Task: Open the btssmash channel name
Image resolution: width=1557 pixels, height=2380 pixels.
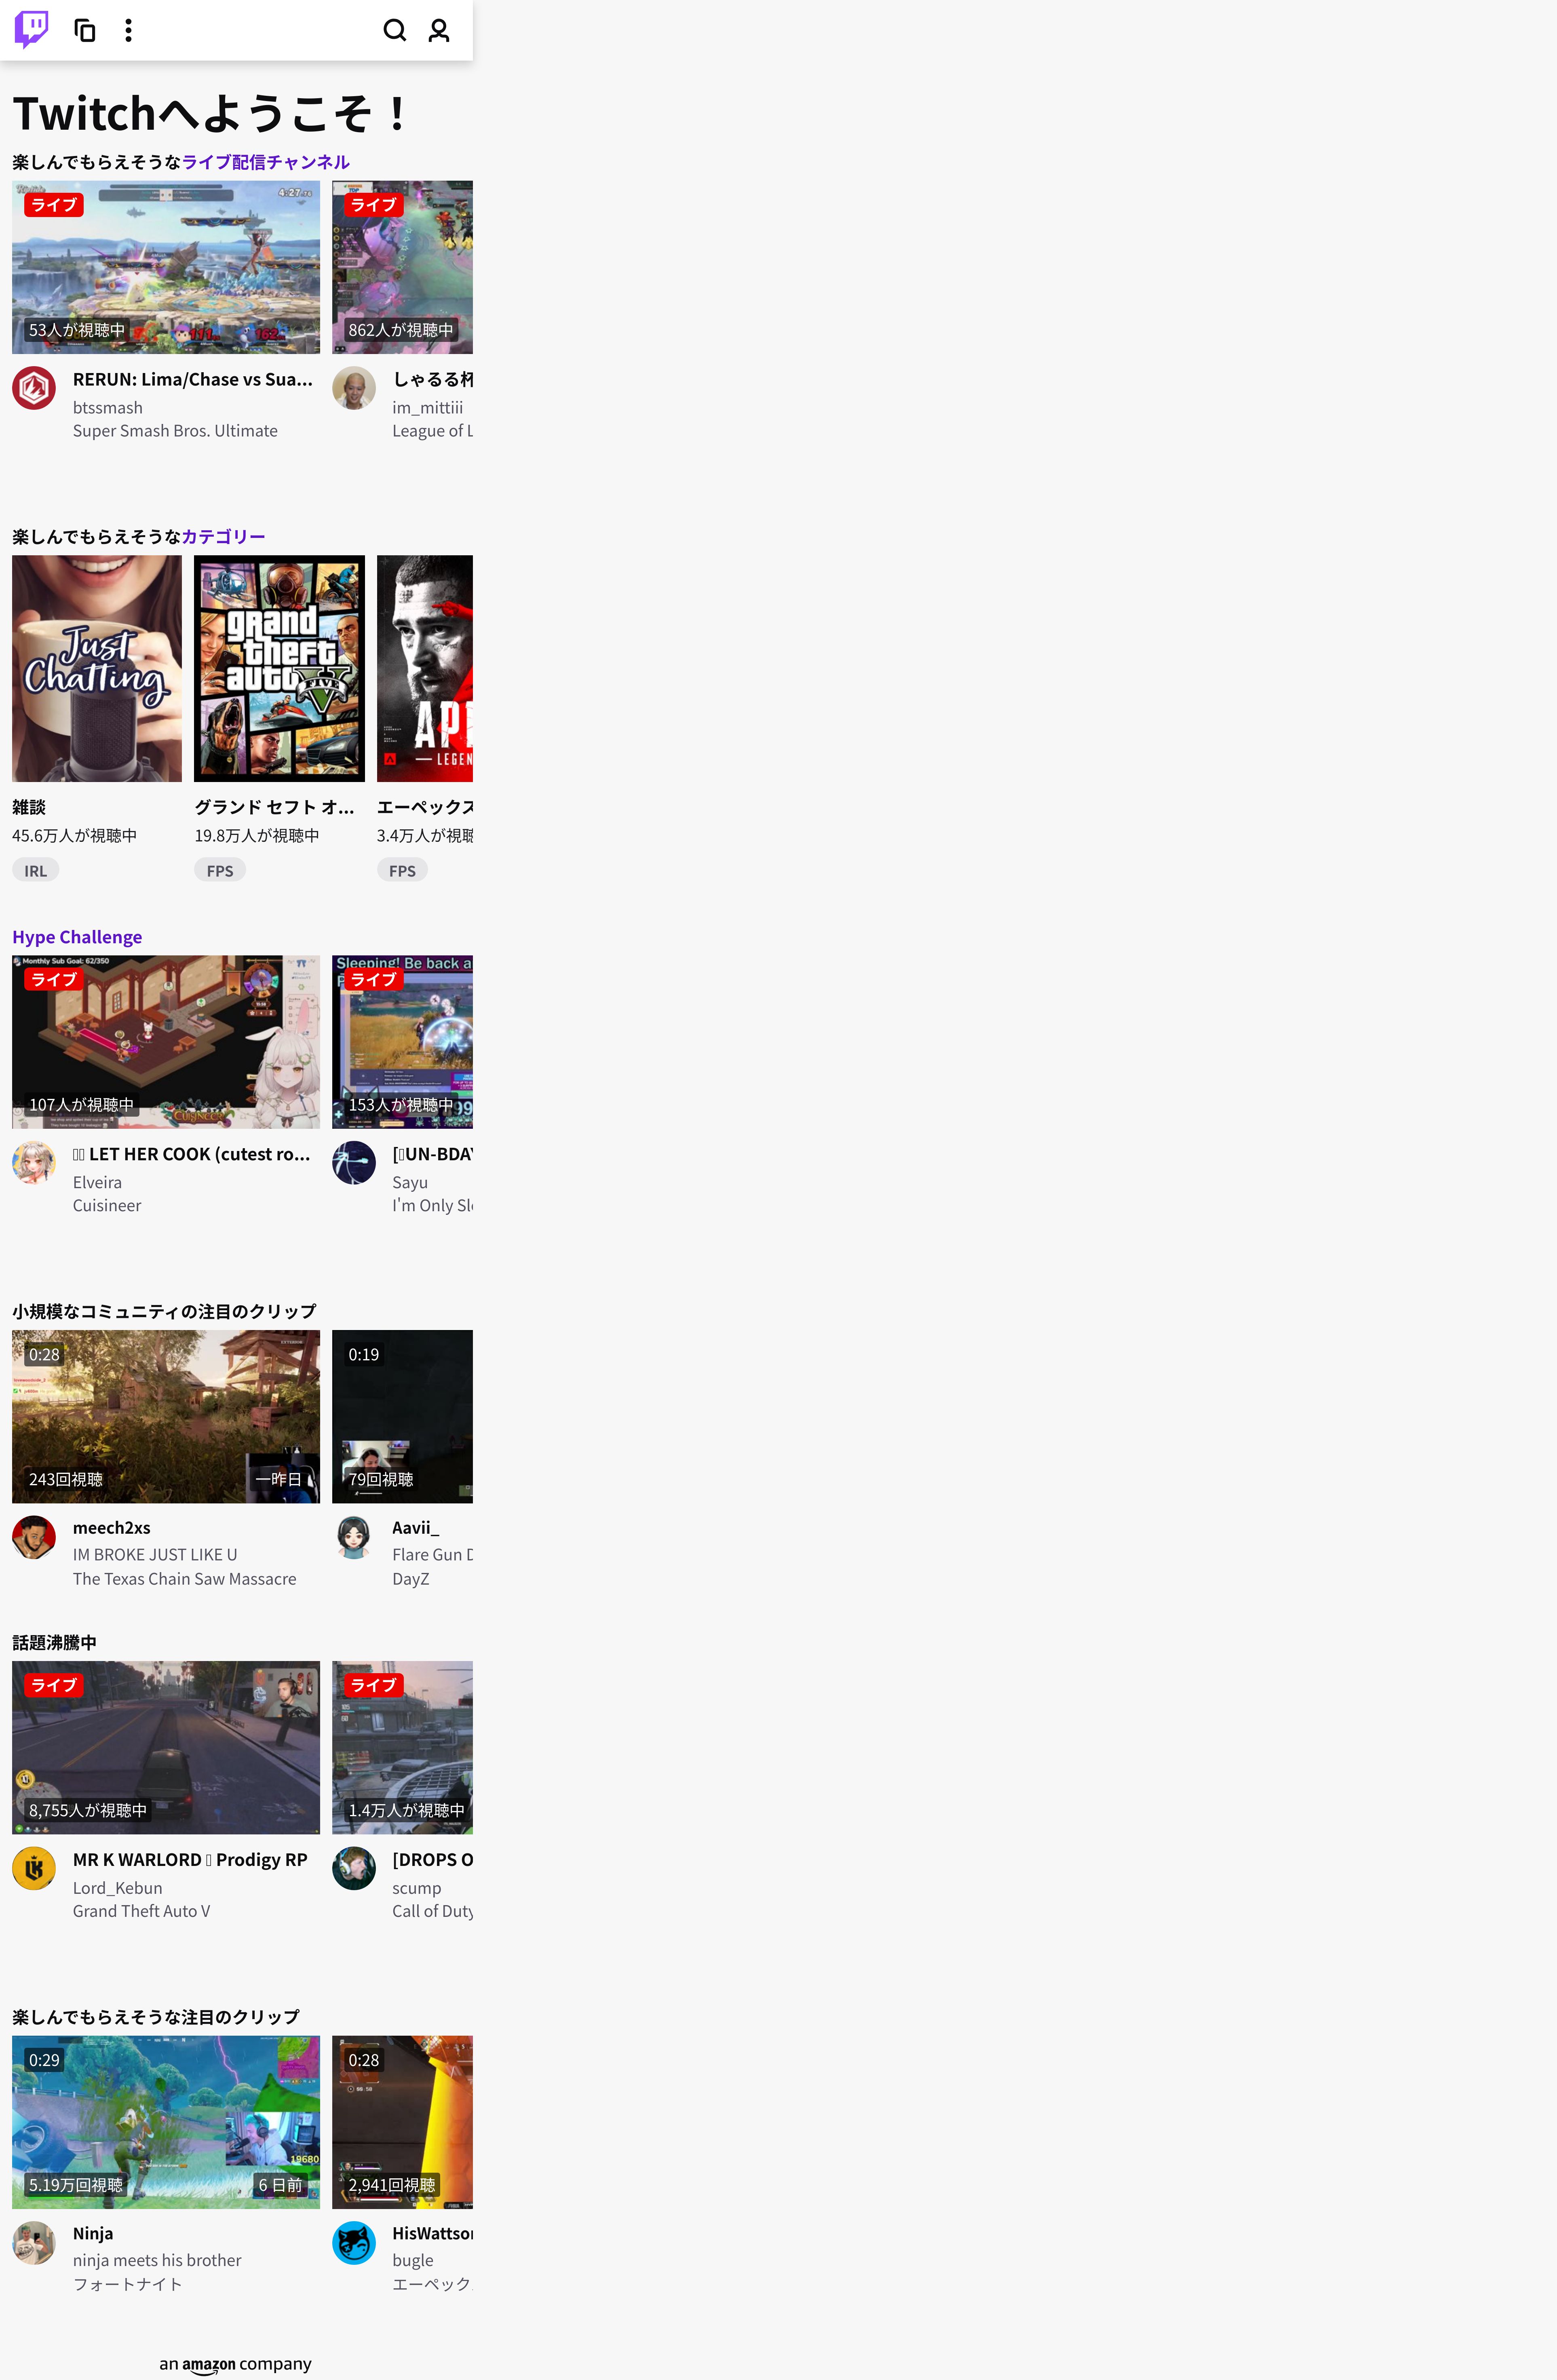Action: click(108, 408)
